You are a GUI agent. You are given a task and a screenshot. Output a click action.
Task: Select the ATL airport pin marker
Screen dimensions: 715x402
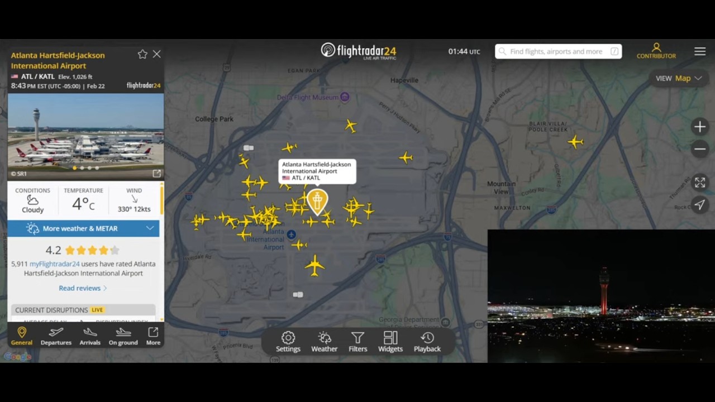tap(317, 202)
